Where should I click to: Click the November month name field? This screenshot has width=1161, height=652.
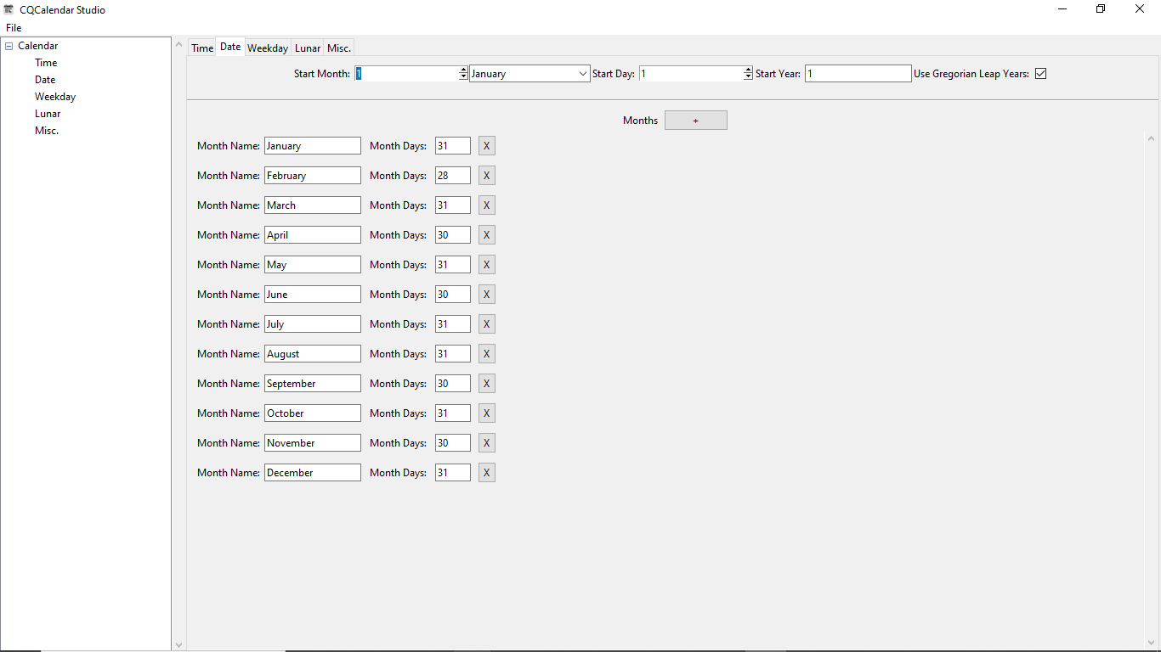pyautogui.click(x=313, y=443)
